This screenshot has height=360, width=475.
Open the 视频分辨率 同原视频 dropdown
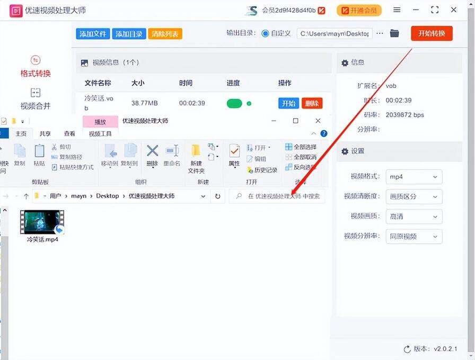click(414, 236)
